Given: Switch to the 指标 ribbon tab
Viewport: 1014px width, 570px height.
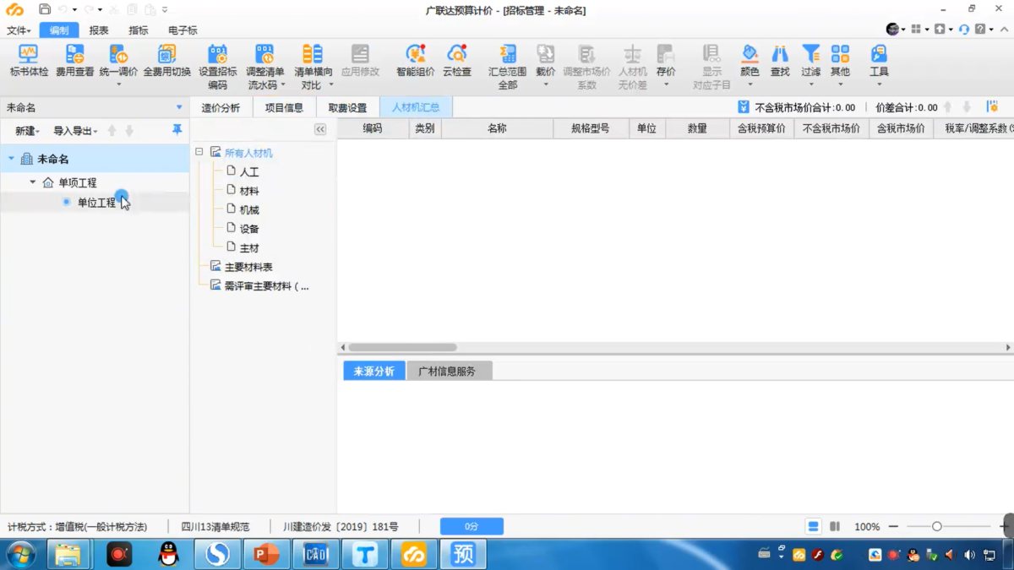Looking at the screenshot, I should tap(139, 30).
